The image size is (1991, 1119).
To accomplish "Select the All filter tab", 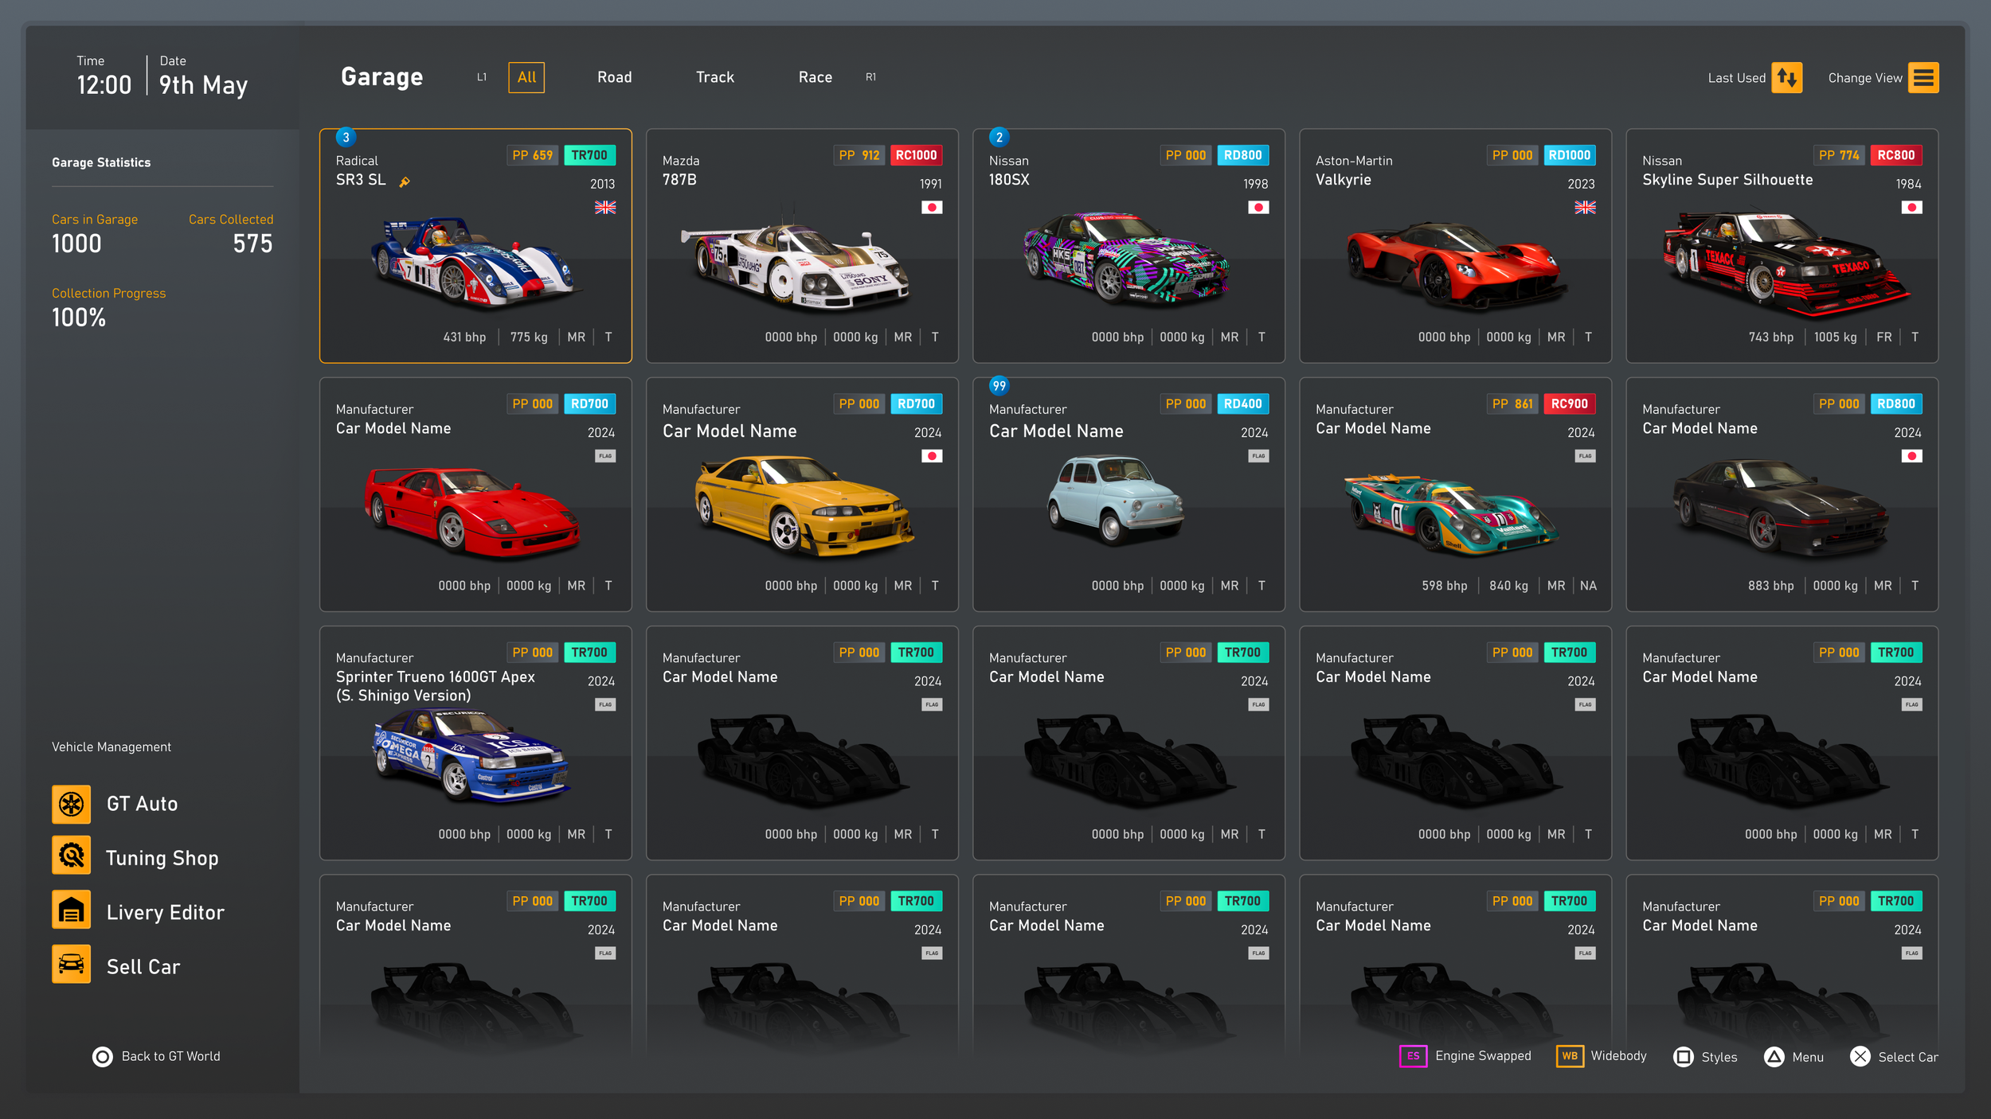I will coord(526,77).
